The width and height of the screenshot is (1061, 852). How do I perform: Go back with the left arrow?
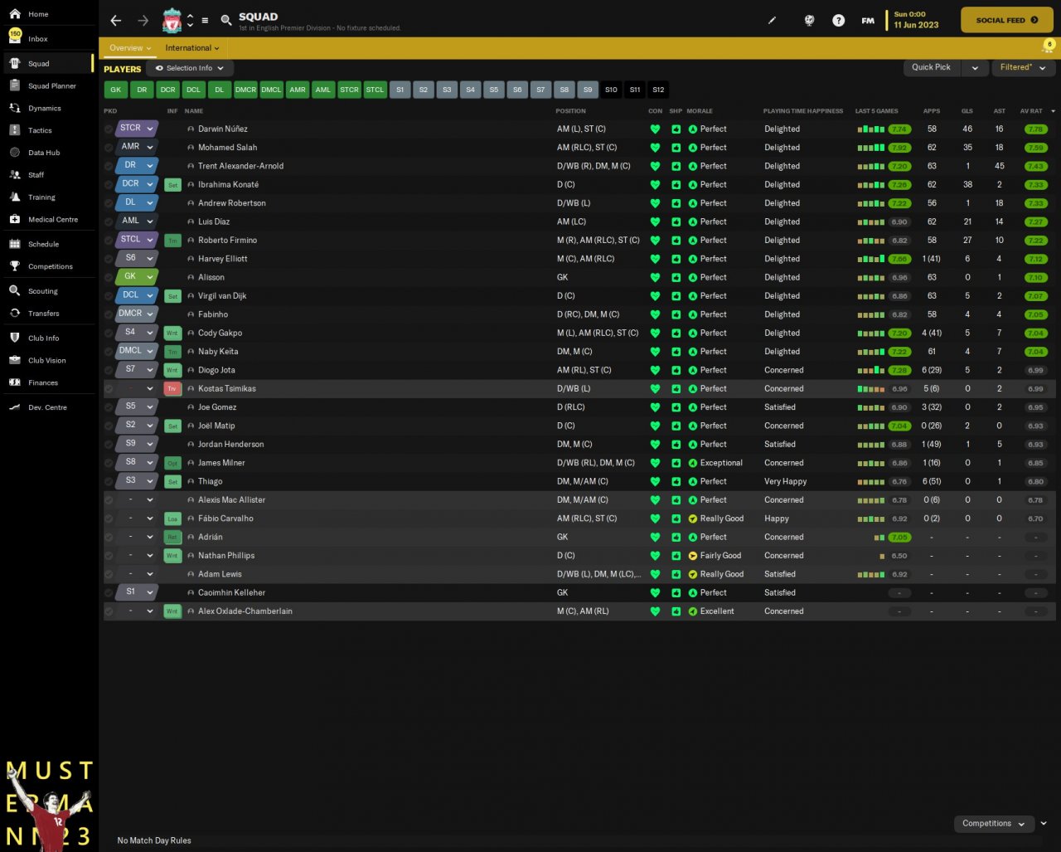tap(116, 20)
